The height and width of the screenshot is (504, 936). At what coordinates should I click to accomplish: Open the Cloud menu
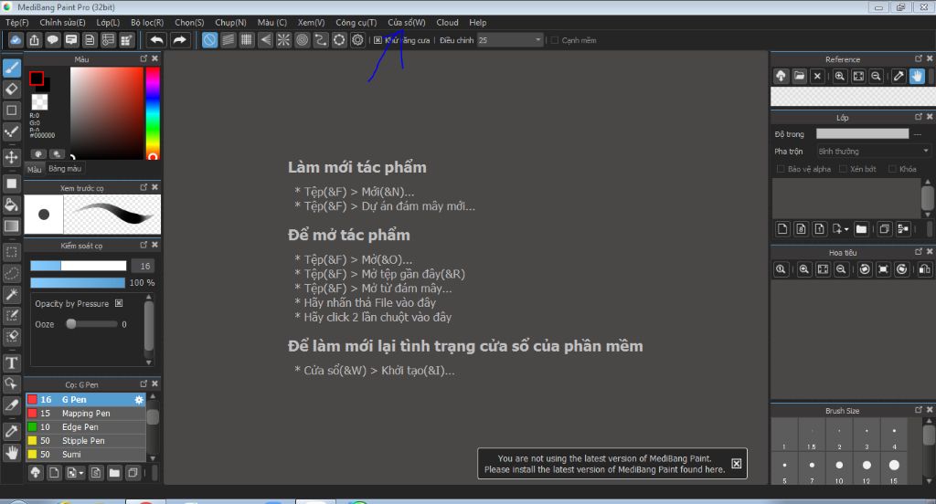[x=447, y=23]
